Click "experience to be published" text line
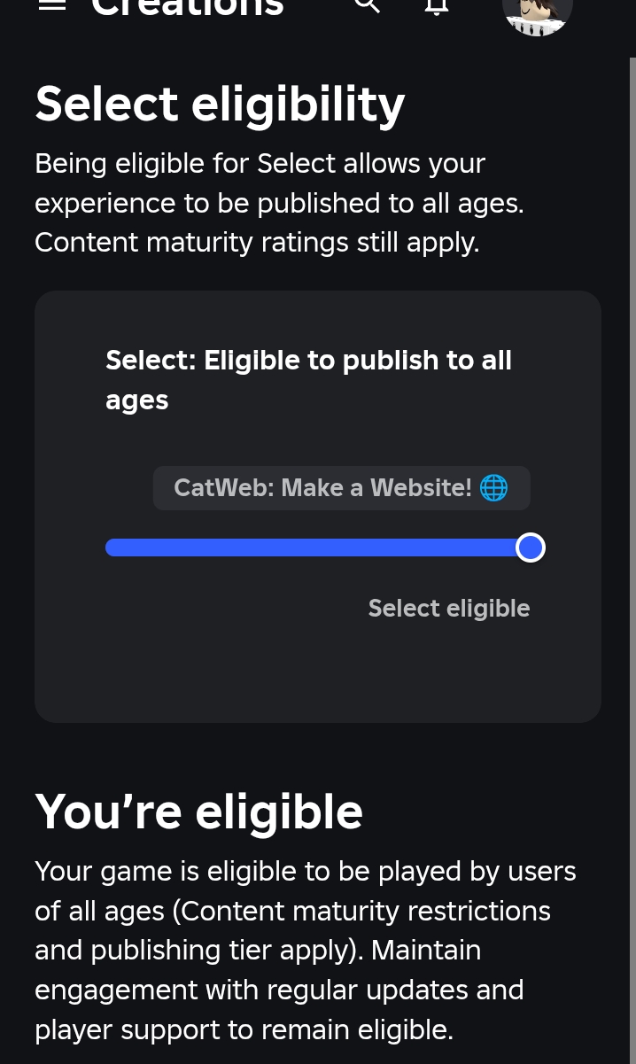Viewport: 636px width, 1064px height. tap(279, 203)
